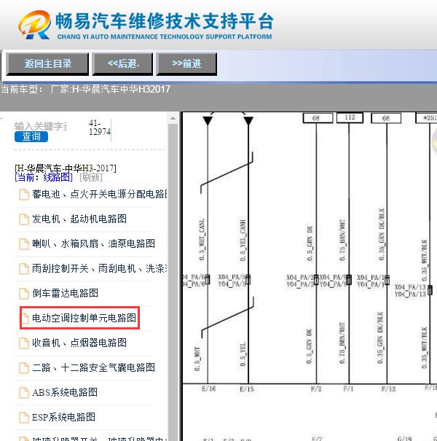The height and width of the screenshot is (441, 437).
Task: Click the 0.5_WHT_CANL wire label
Action: click(202, 239)
